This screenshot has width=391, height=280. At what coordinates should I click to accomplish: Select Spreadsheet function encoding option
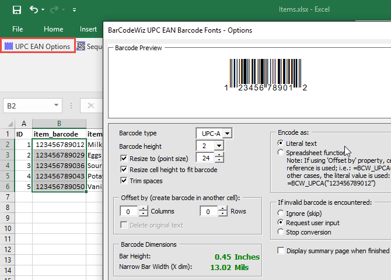tap(281, 152)
